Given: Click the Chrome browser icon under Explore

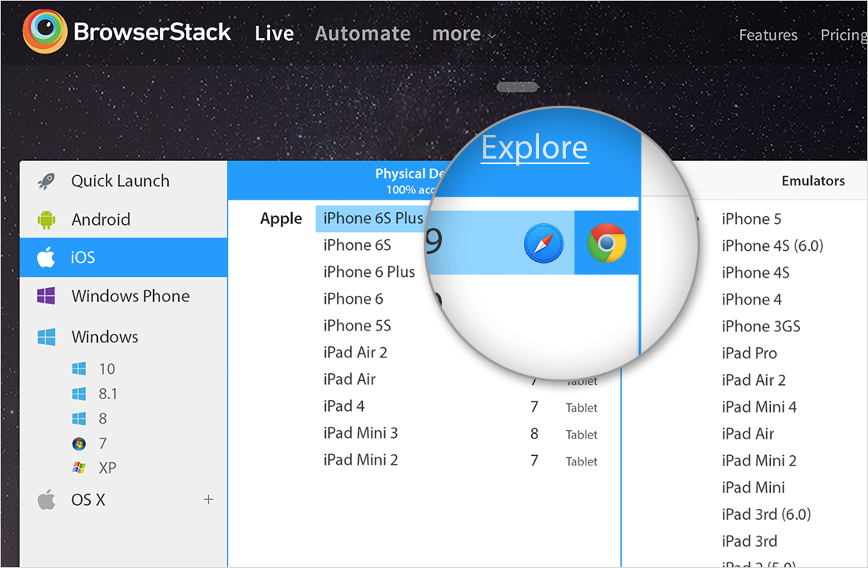Looking at the screenshot, I should (607, 242).
